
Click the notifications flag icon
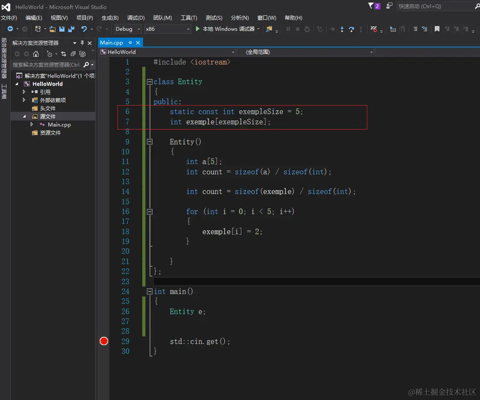click(374, 6)
